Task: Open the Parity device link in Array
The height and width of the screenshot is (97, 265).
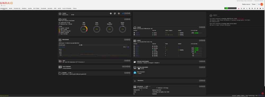Action: pyautogui.click(x=137, y=46)
